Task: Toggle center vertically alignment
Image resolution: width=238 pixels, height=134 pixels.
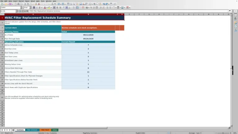Action: 67,7
